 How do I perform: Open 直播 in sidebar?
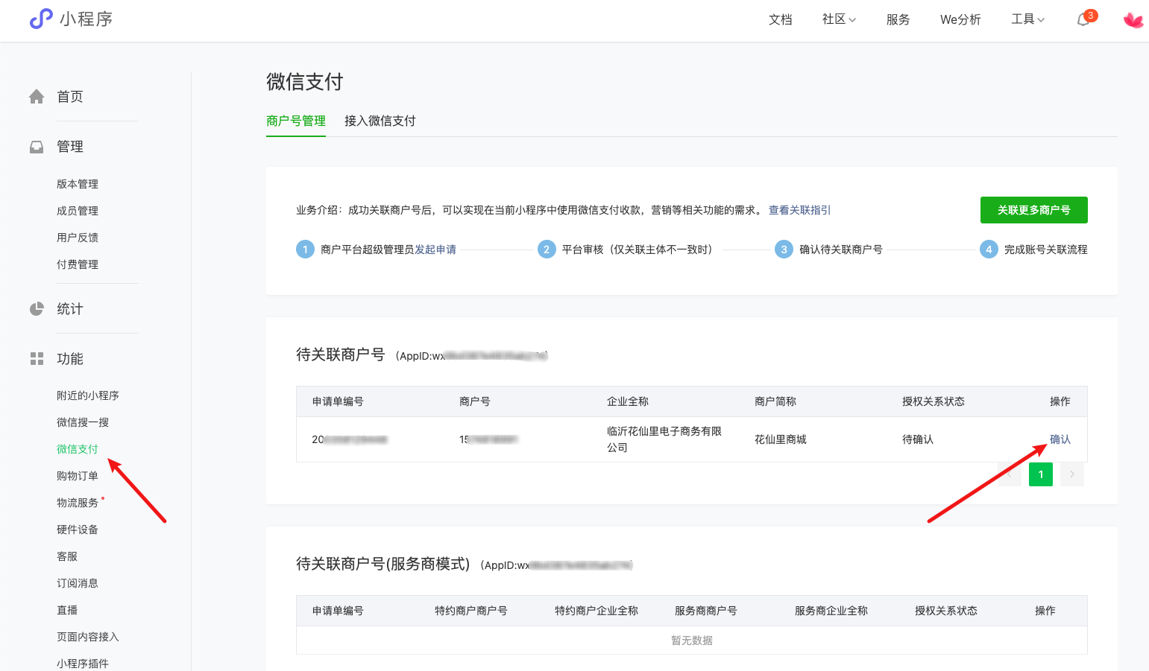(x=67, y=610)
